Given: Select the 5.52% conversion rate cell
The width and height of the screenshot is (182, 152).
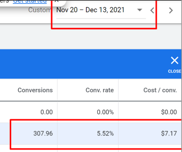Looking at the screenshot, I should click(106, 133).
